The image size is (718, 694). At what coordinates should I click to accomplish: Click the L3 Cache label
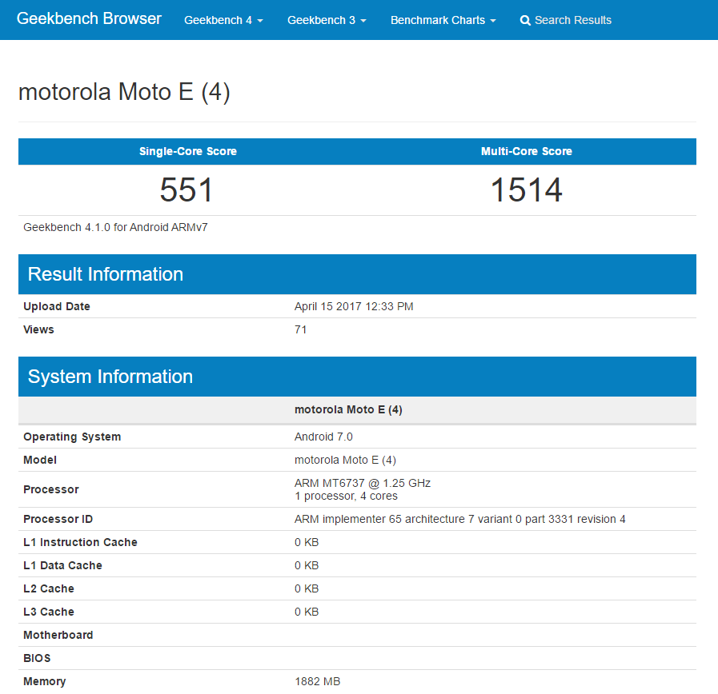(49, 612)
